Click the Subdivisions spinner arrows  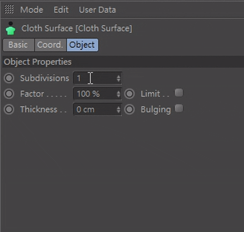tap(119, 78)
